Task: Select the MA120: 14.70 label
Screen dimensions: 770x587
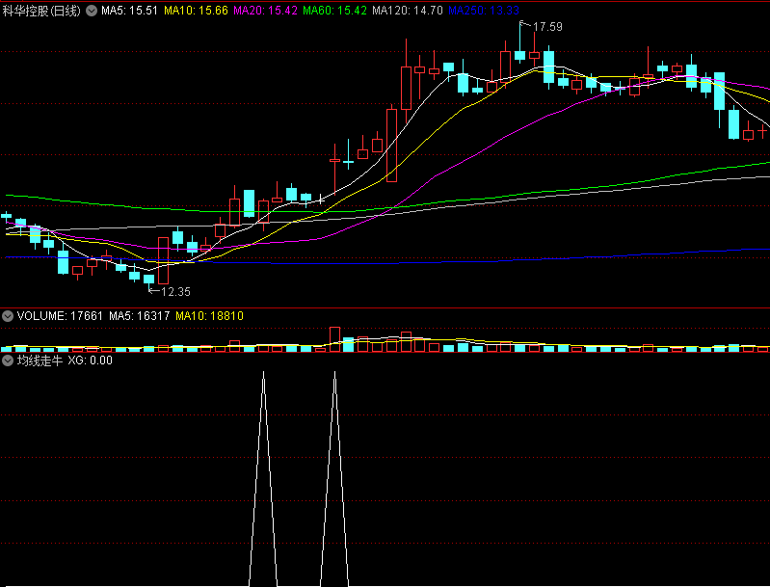Action: pos(408,11)
